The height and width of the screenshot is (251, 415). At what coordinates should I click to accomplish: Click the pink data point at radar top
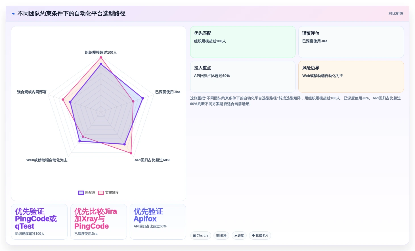click(x=101, y=57)
